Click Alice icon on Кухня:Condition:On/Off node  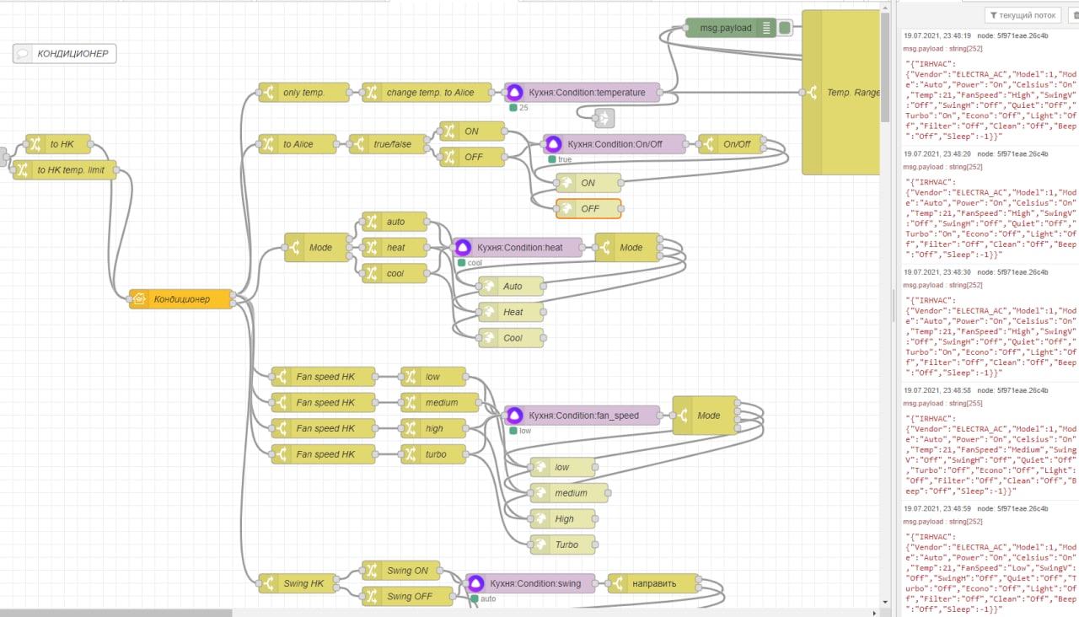point(554,144)
